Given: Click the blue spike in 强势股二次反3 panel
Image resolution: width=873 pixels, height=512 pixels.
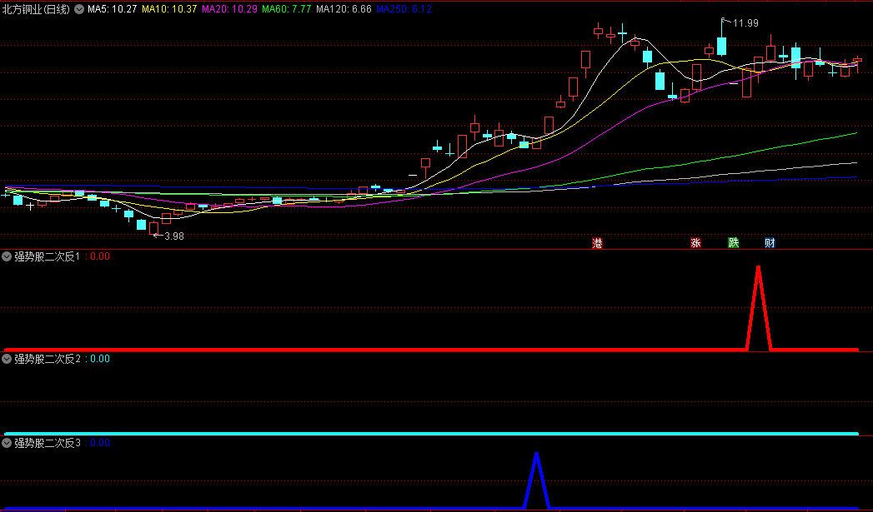Looking at the screenshot, I should coord(537,480).
